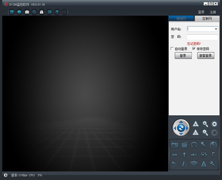222x180 pixels.
Task: Click the vertical mirror triangle icon
Action: click(x=184, y=164)
